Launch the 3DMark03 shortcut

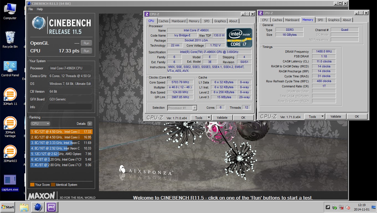pos(10,154)
